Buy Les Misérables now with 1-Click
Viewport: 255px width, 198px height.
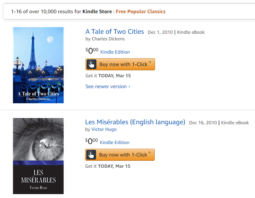pyautogui.click(x=123, y=155)
